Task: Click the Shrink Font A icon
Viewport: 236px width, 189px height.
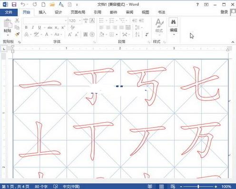Action: pos(77,34)
